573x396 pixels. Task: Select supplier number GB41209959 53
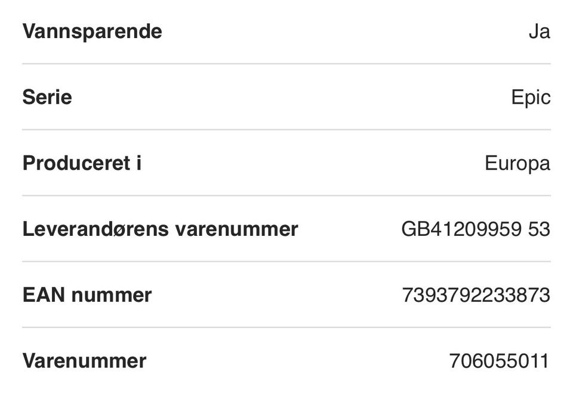tap(476, 229)
